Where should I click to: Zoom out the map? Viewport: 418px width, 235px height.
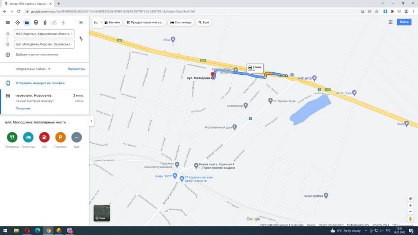coord(410,212)
